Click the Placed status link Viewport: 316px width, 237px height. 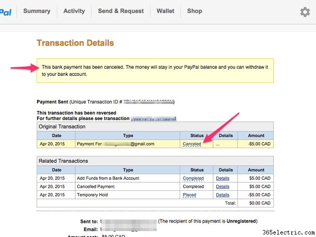[189, 195]
